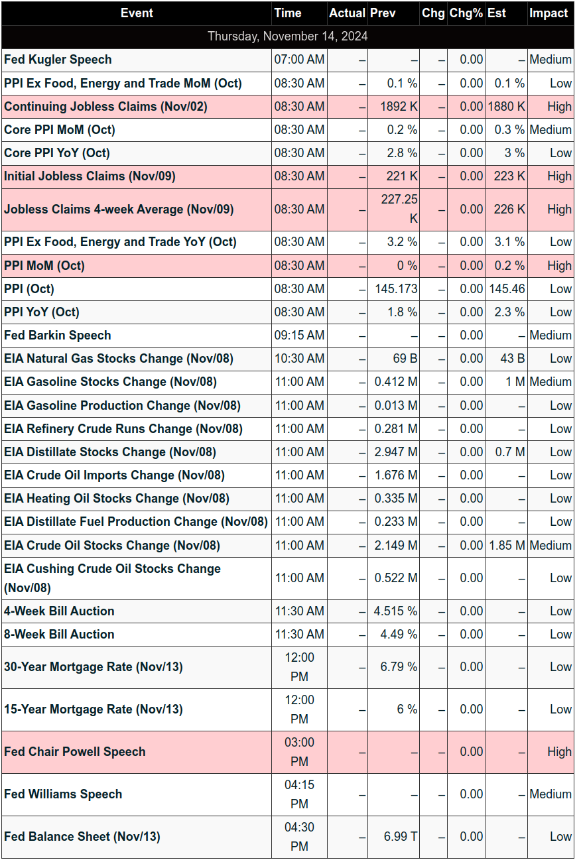Open EIA Distillate Fuel Production Change (Nov/08)
This screenshot has width=583, height=864.
(x=136, y=522)
